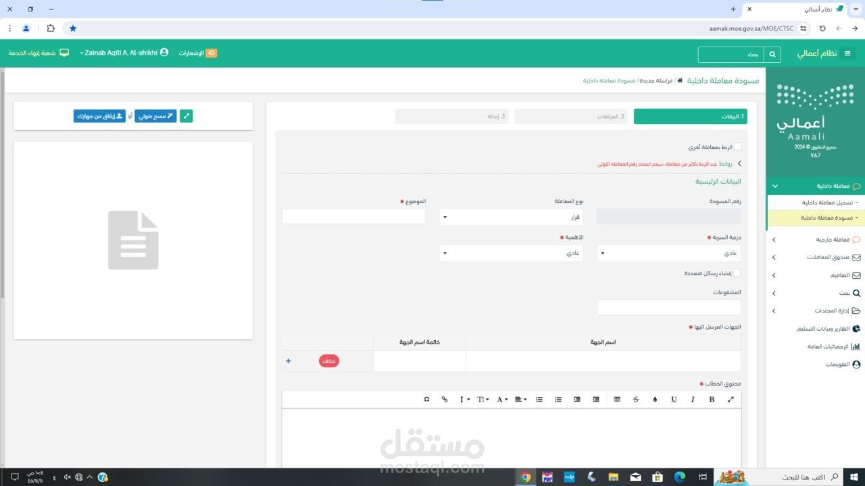Image resolution: width=865 pixels, height=486 pixels.
Task: Toggle the hamburger menu in the green header
Action: (x=847, y=53)
